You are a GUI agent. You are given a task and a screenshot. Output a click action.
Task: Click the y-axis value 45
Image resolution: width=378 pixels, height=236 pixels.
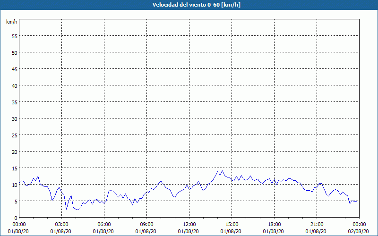pos(15,69)
